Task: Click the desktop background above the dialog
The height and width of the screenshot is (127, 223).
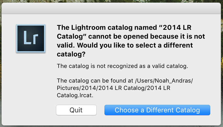Action: click(x=111, y=1)
